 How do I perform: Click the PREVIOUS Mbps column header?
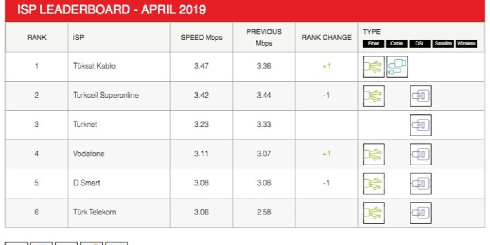[x=264, y=38]
